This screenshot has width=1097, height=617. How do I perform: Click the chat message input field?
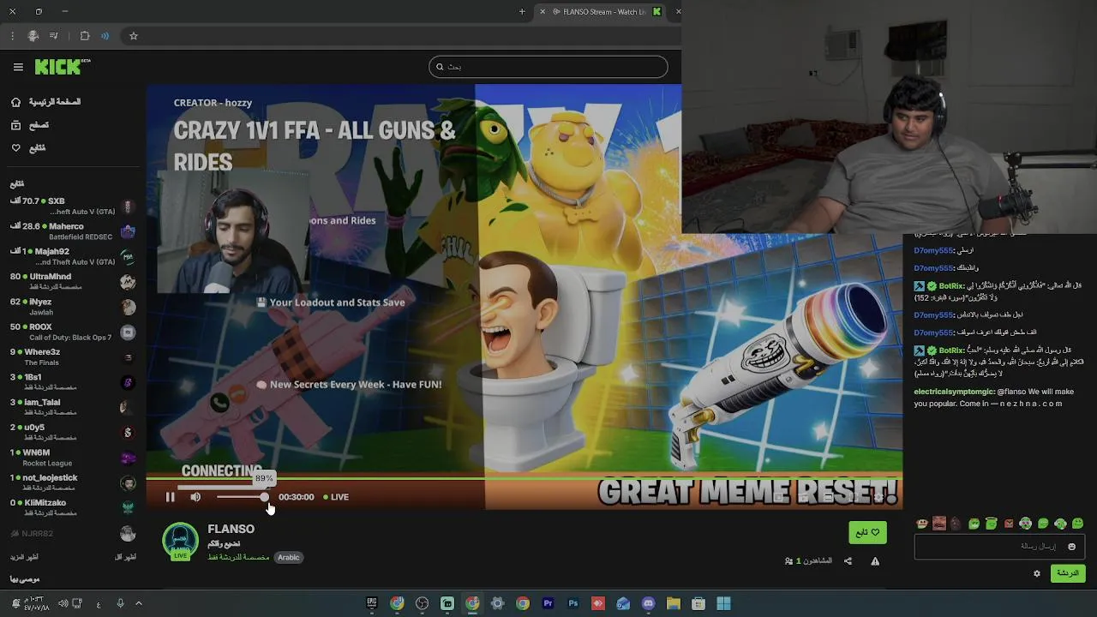tap(999, 546)
